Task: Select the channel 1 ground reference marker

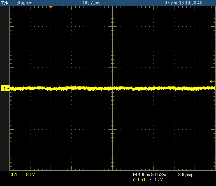Action: click(x=5, y=88)
